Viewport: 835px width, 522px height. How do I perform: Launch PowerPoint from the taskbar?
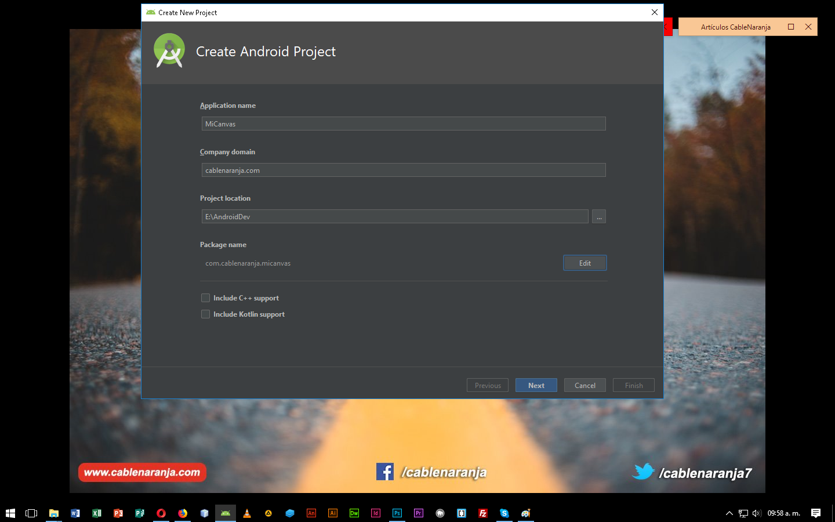click(x=118, y=513)
